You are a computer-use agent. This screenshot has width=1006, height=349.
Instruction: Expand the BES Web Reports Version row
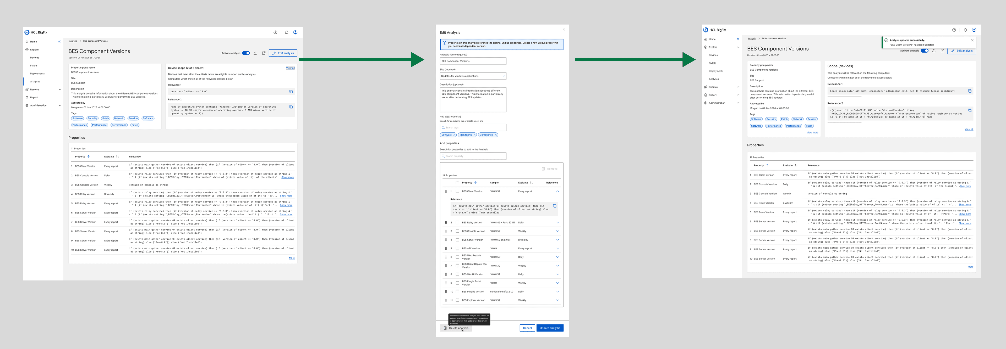coord(557,257)
